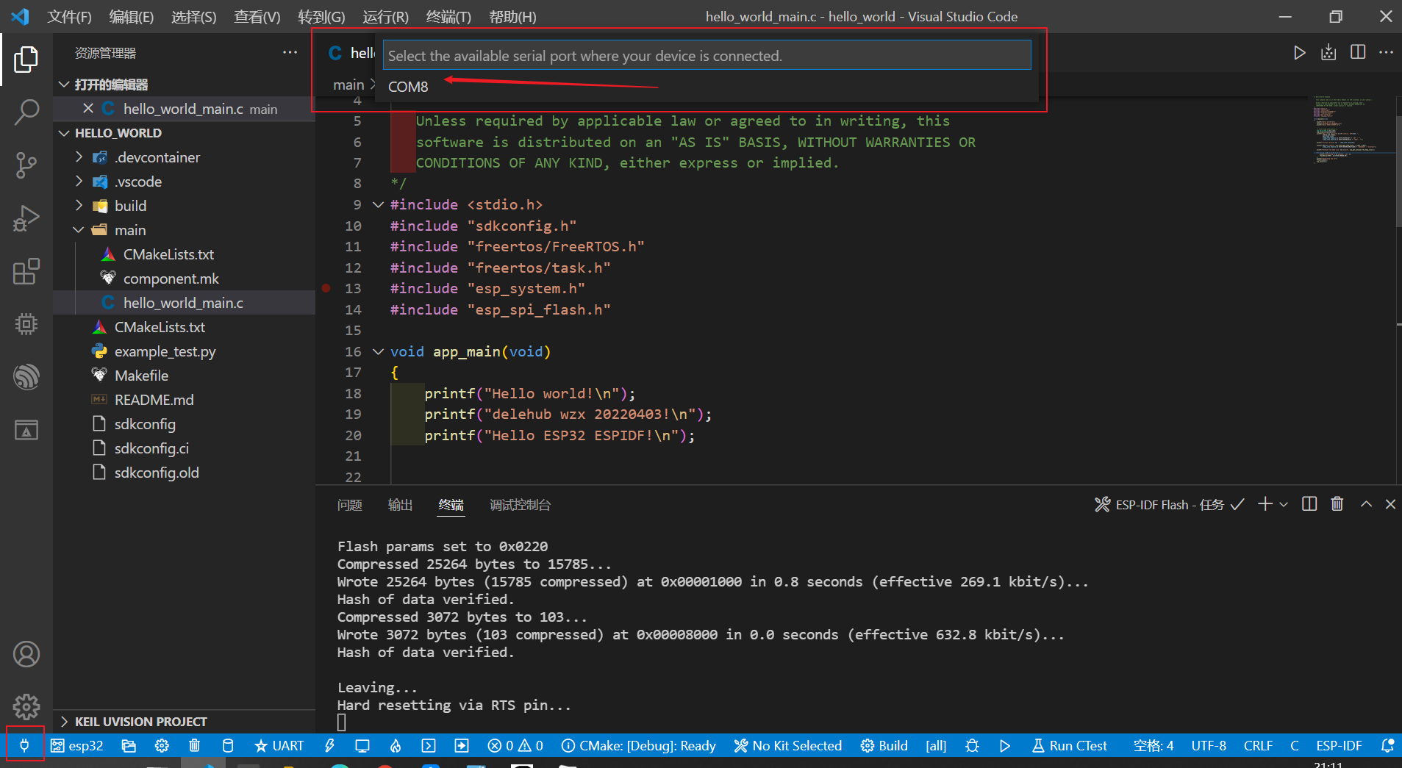Image resolution: width=1402 pixels, height=768 pixels.
Task: Click the Build button in status bar
Action: tap(884, 745)
